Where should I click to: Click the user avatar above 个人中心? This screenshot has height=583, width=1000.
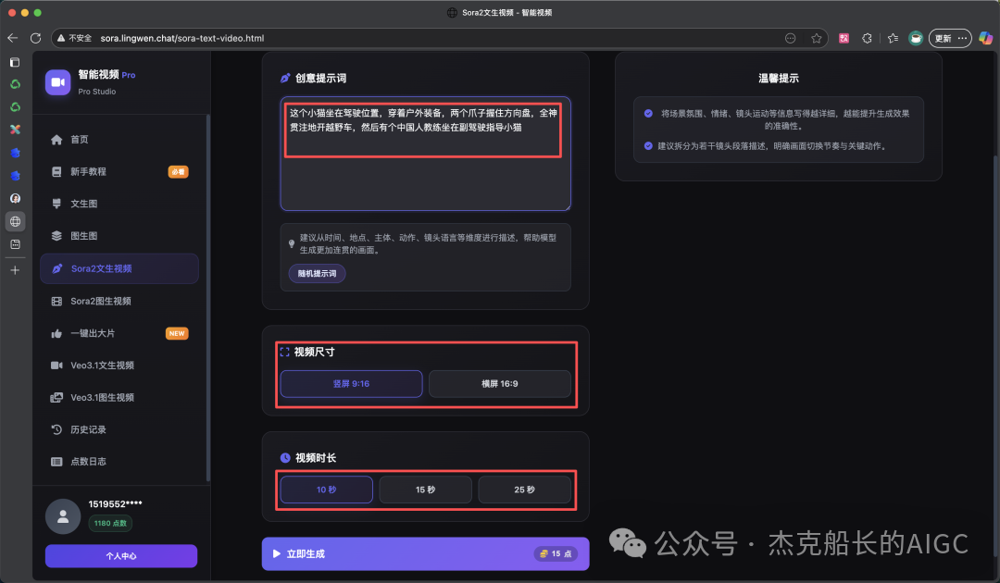pos(63,516)
